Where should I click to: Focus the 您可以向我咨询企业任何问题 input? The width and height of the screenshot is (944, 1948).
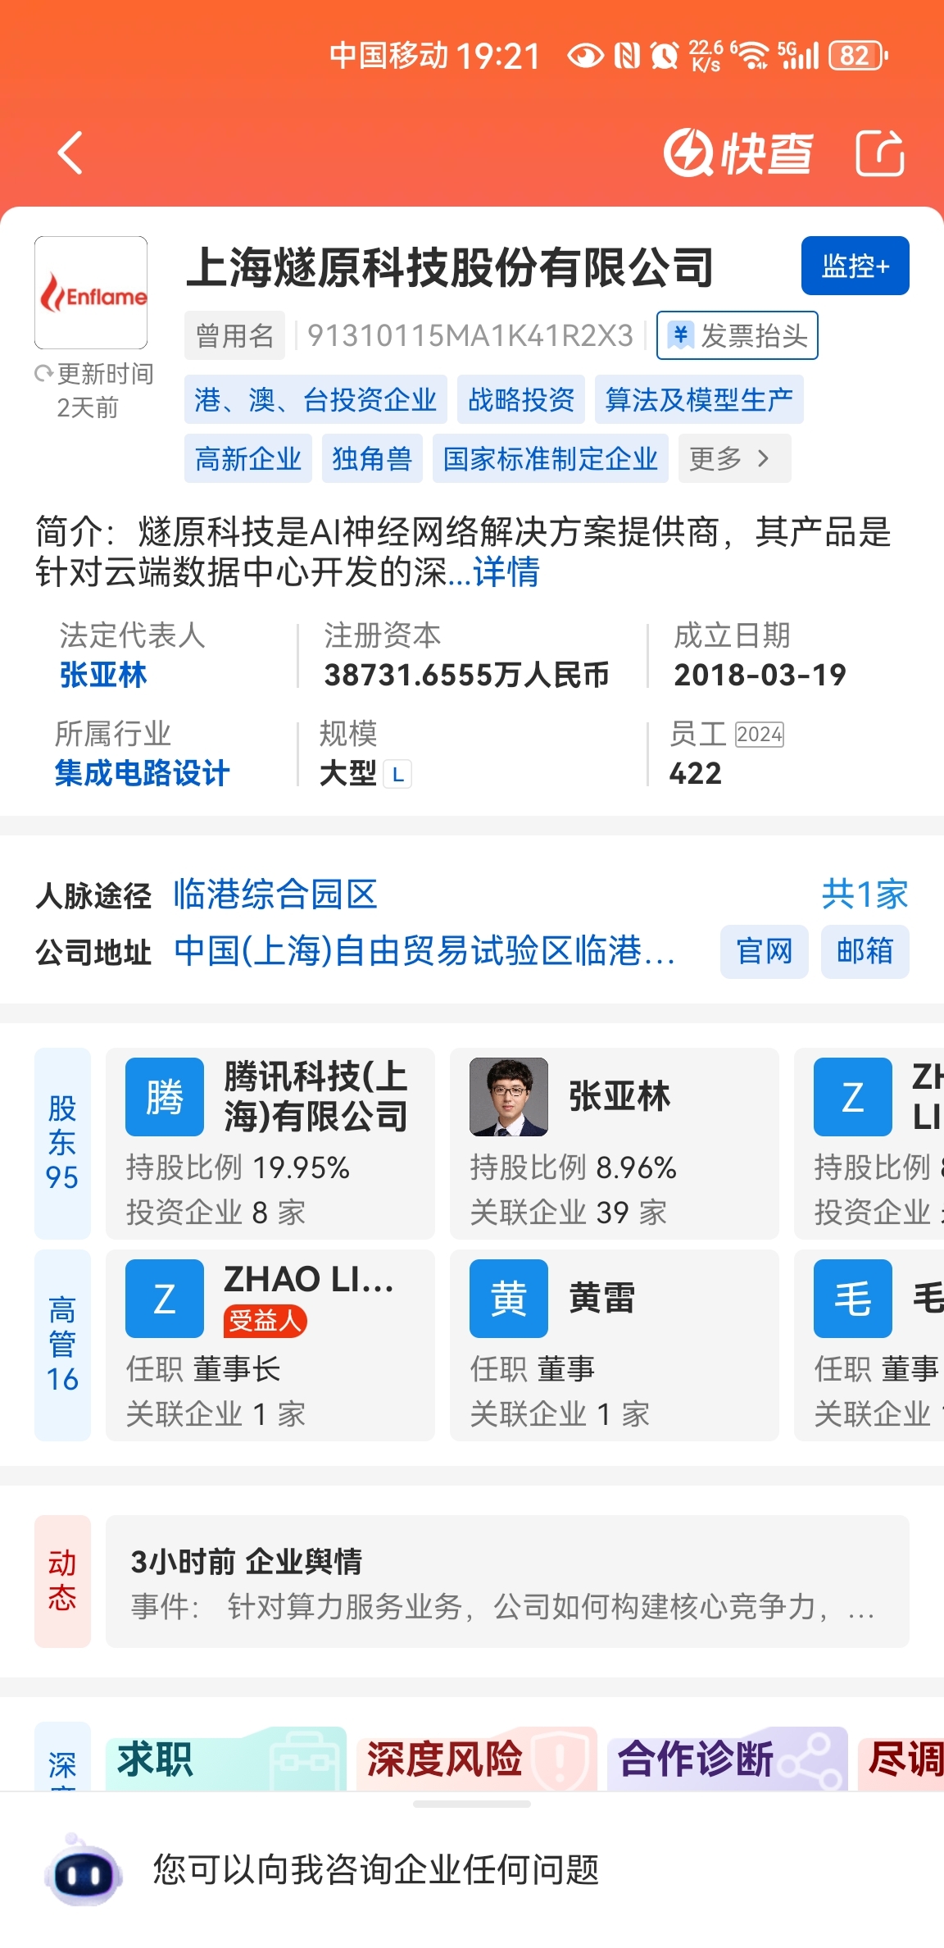[377, 1870]
